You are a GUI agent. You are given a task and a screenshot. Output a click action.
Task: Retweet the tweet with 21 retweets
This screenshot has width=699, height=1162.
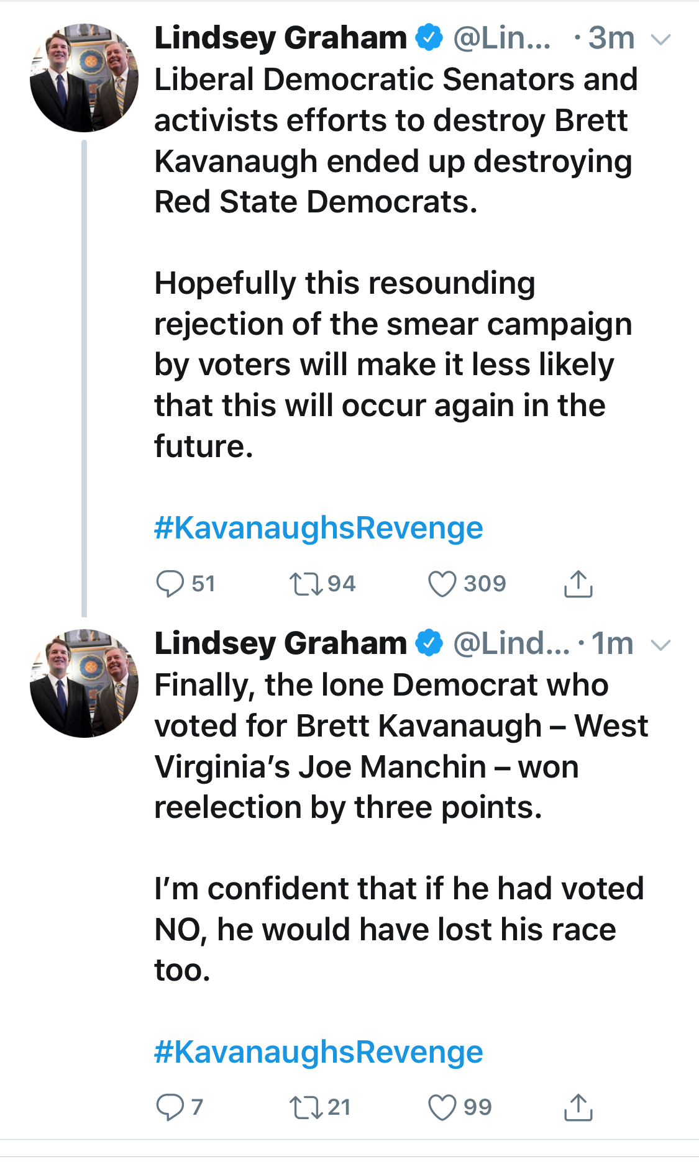pyautogui.click(x=306, y=1107)
